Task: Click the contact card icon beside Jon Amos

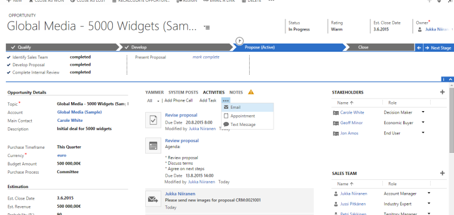Action: coord(336,133)
